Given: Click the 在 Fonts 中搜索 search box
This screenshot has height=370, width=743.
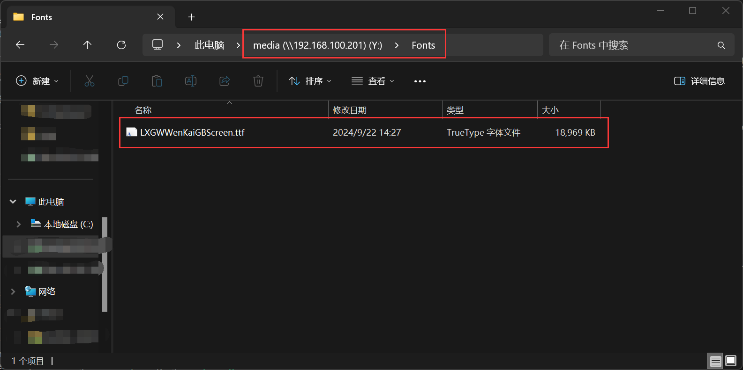Looking at the screenshot, I should pyautogui.click(x=641, y=45).
